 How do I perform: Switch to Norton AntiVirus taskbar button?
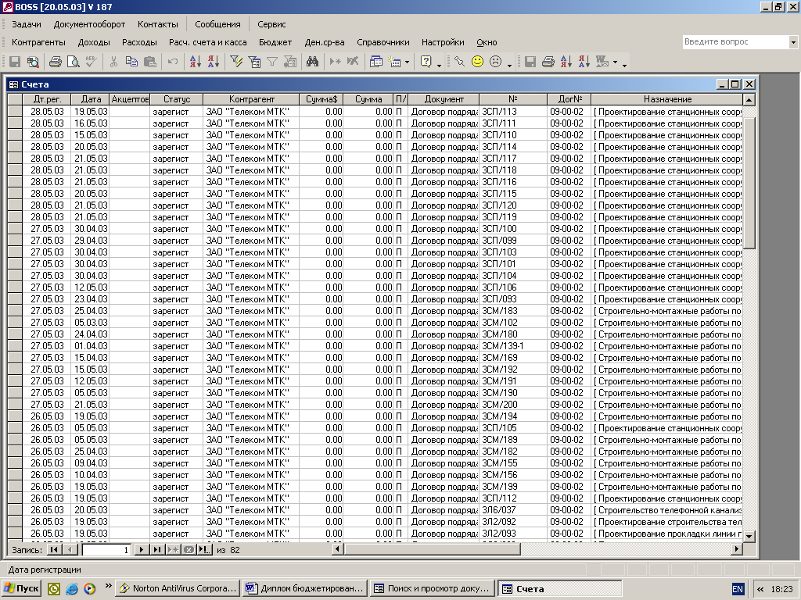(x=178, y=589)
